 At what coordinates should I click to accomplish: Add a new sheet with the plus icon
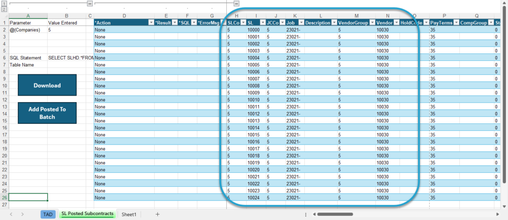(157, 214)
